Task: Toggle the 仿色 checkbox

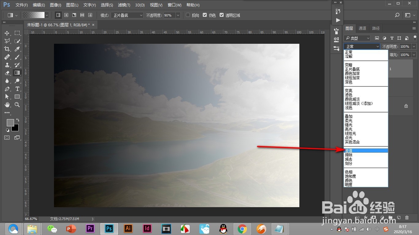Action: pyautogui.click(x=205, y=15)
